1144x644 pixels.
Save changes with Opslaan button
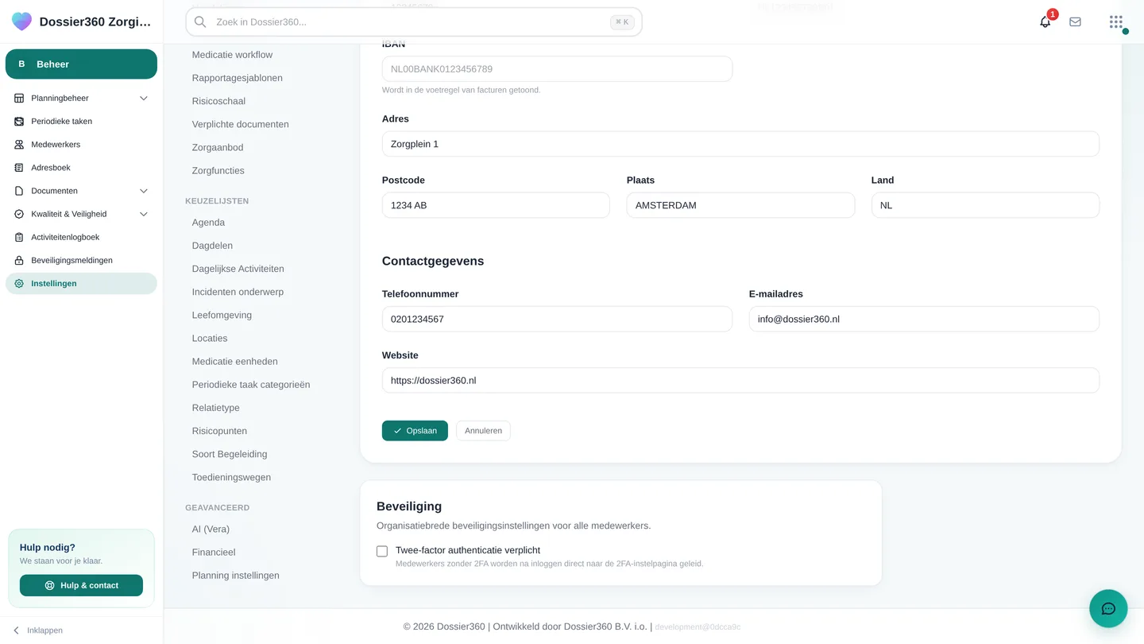pos(415,431)
